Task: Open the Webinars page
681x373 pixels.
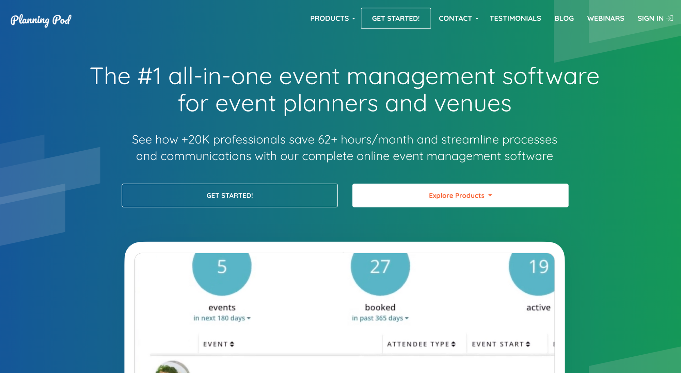Action: [x=605, y=18]
